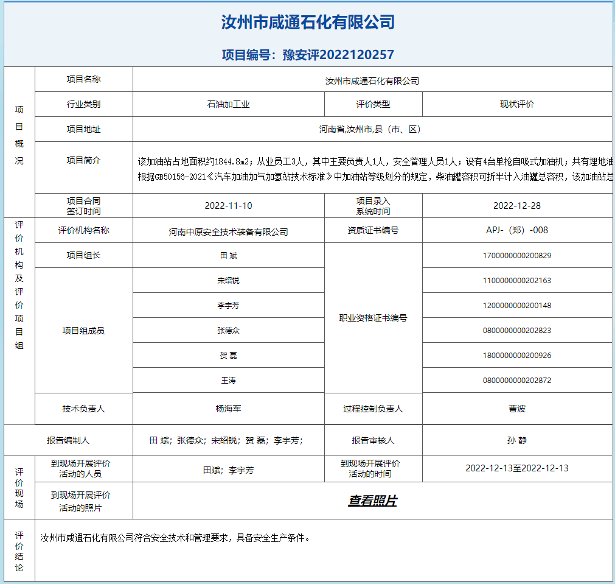Click the 到现场开展评价活动的时间 label
Image resolution: width=615 pixels, height=584 pixels.
[x=370, y=468]
